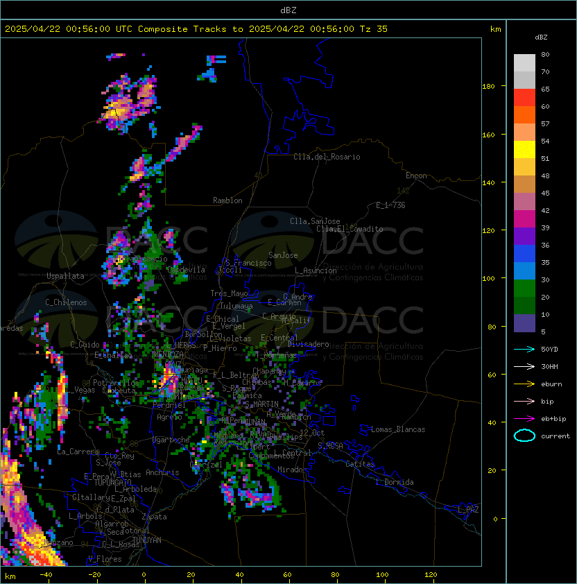Screen dimensions: 577x584
Task: Click the Clla.SanJose map label
Action: (315, 221)
